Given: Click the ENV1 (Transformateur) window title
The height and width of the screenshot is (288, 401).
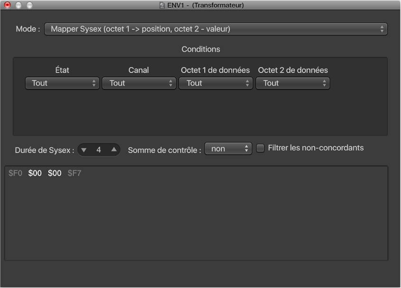Looking at the screenshot, I should coord(205,5).
